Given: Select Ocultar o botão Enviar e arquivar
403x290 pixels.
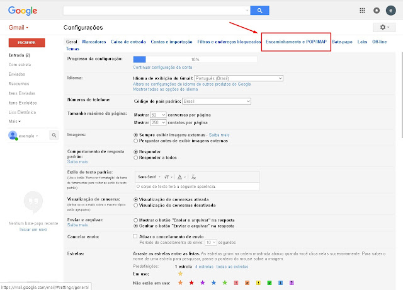Looking at the screenshot, I should click(136, 226).
